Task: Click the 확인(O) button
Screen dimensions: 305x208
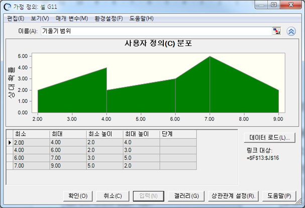Action: click(78, 196)
